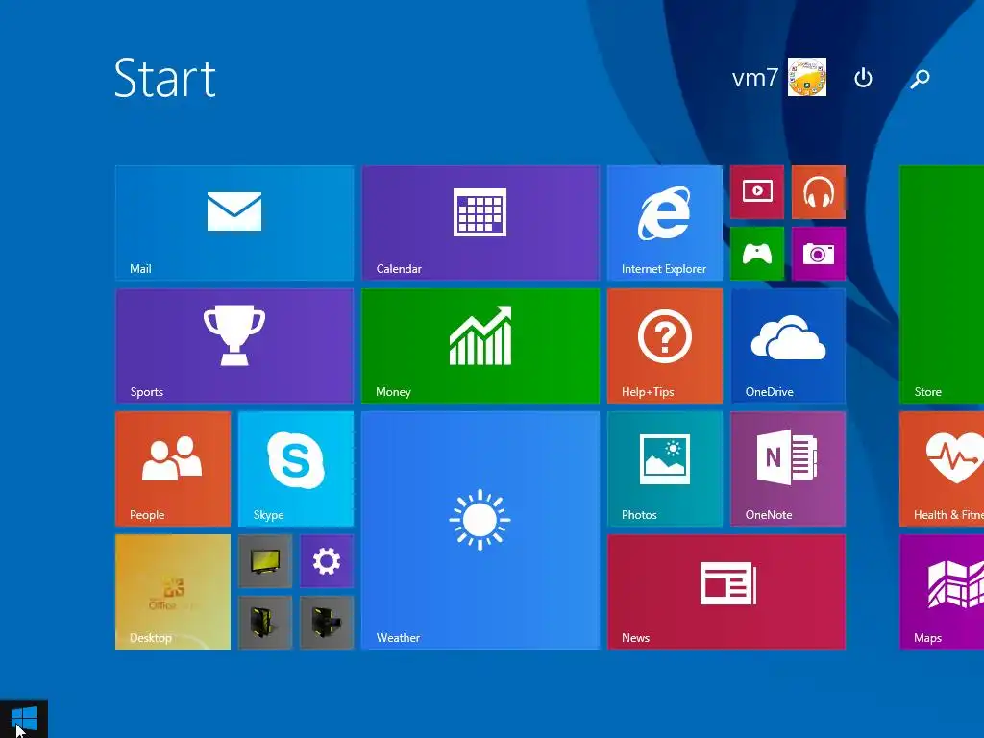Open the Photos tile
Image resolution: width=984 pixels, height=738 pixels.
(665, 469)
